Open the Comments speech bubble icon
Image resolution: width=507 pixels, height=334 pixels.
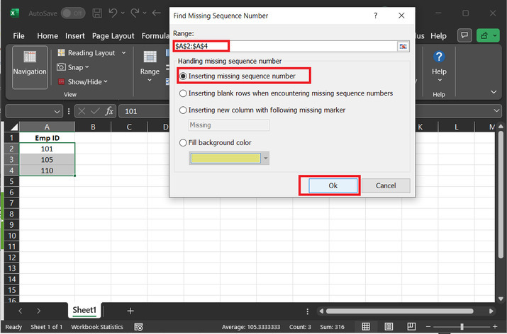point(464,35)
